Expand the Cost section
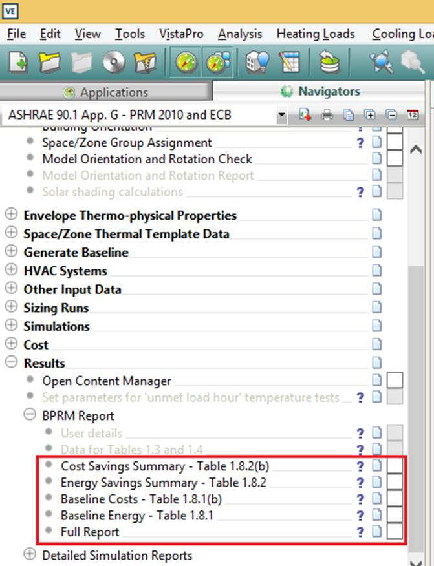 point(11,343)
